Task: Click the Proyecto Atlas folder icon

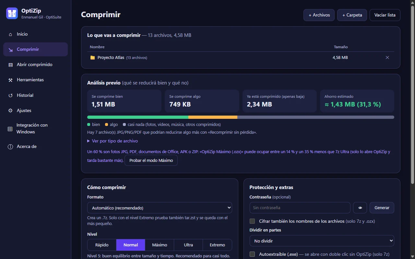Action: 92,58
